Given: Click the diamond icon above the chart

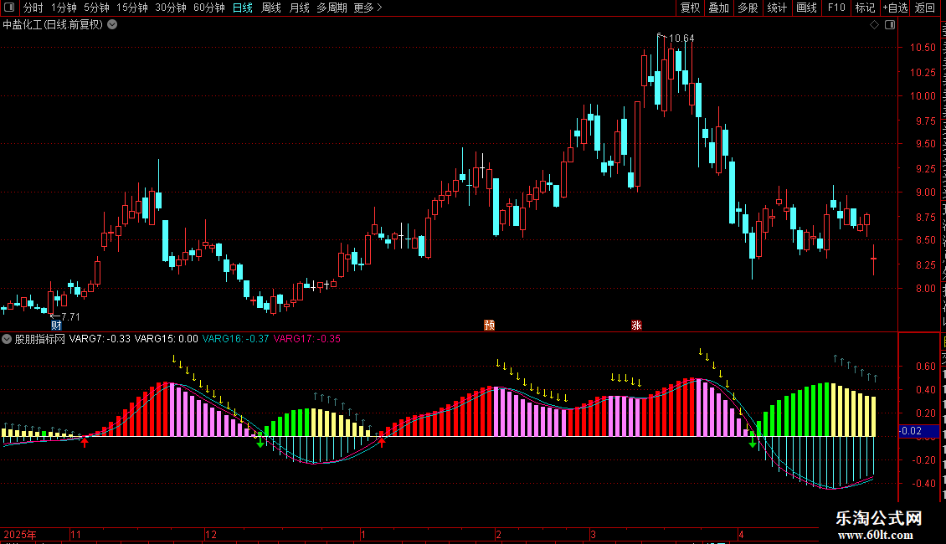Looking at the screenshot, I should [874, 25].
